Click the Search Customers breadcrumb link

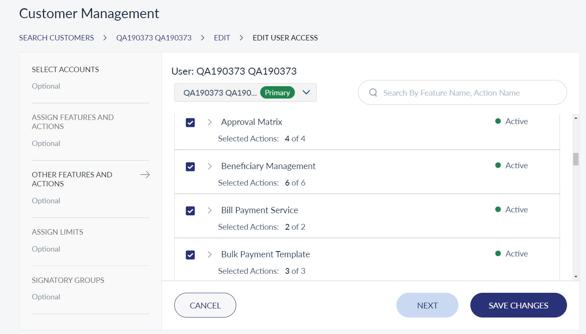(x=57, y=38)
